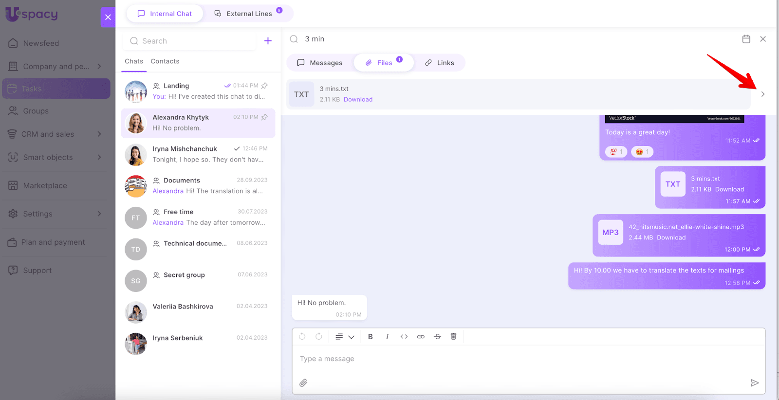Image resolution: width=779 pixels, height=400 pixels.
Task: Toggle strikethrough formatting
Action: click(437, 337)
